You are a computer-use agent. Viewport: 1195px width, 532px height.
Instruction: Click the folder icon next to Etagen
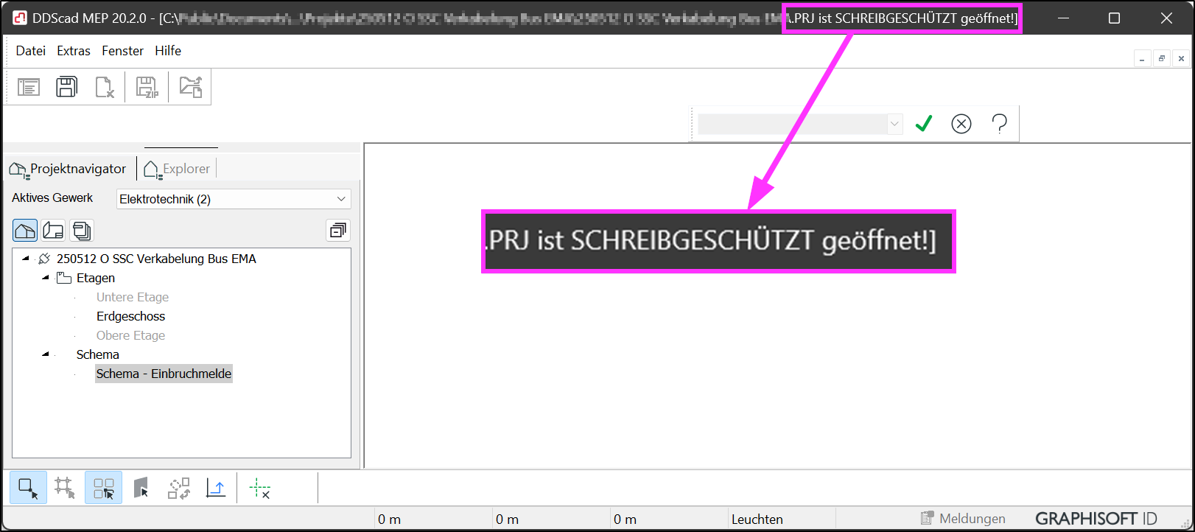64,278
